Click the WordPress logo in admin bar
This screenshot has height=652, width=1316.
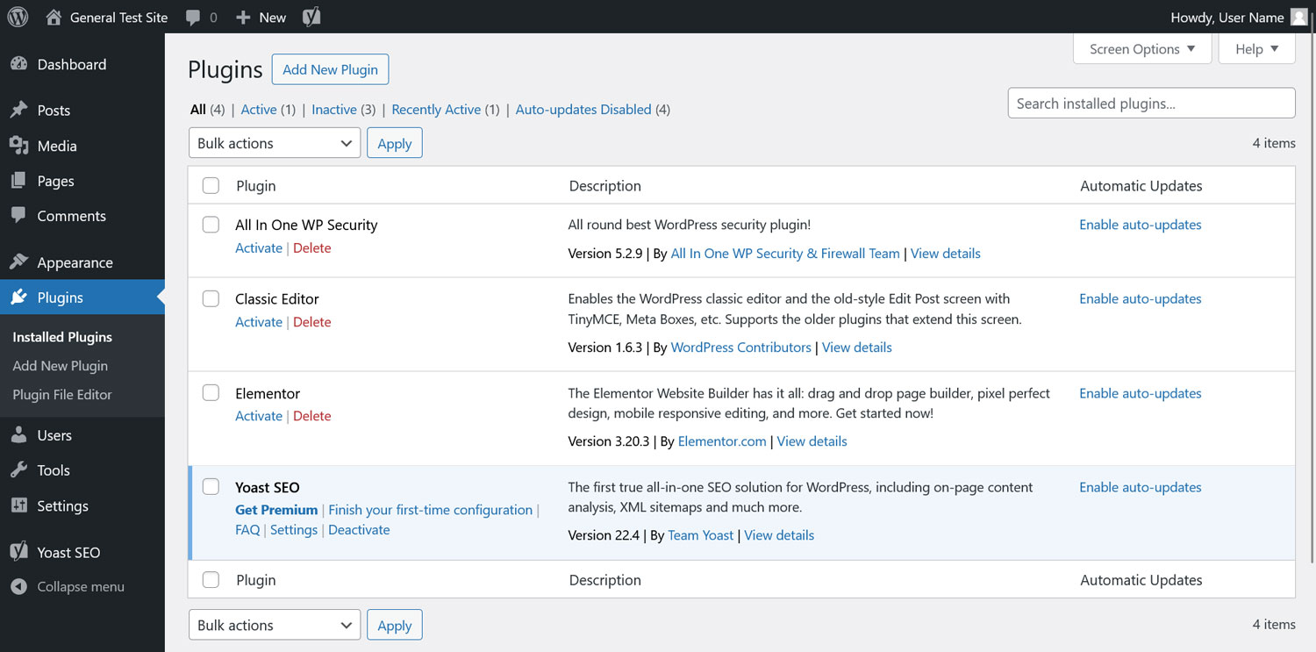tap(18, 17)
